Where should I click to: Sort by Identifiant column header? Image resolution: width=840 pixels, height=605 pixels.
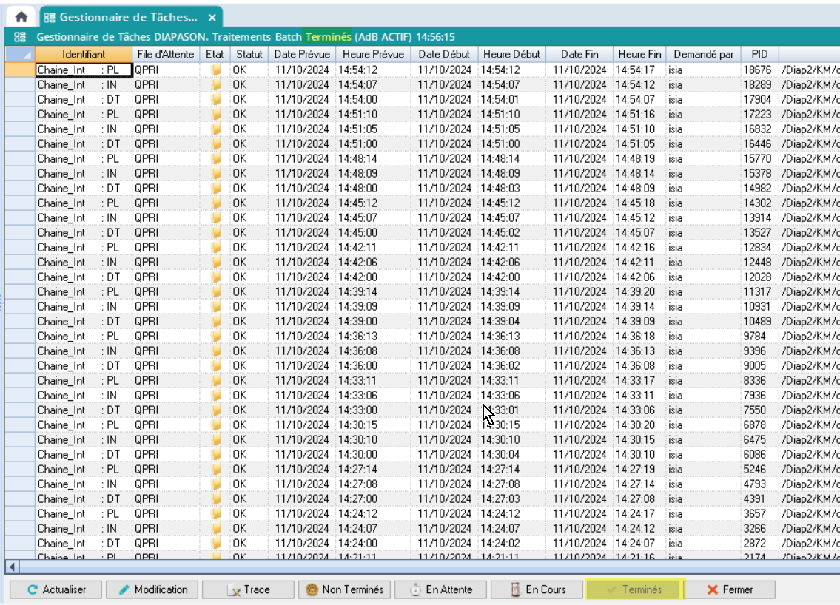(x=84, y=54)
